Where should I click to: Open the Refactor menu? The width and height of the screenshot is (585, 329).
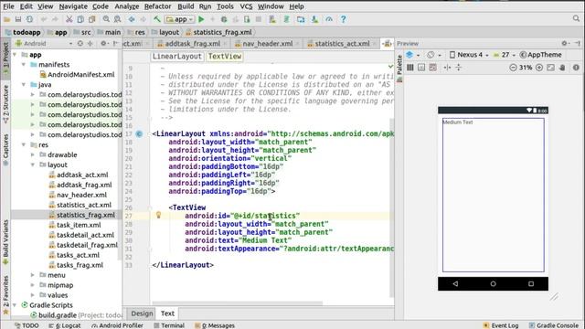tap(158, 6)
